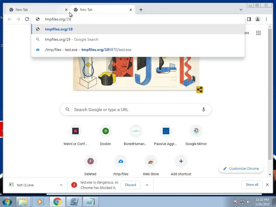Choose tmpfiles.org/19 Google Search suggestion
The height and width of the screenshot is (207, 276).
138,39
